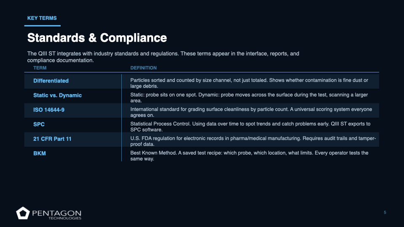Click the TERM column header
The image size is (404, 227).
(x=40, y=68)
